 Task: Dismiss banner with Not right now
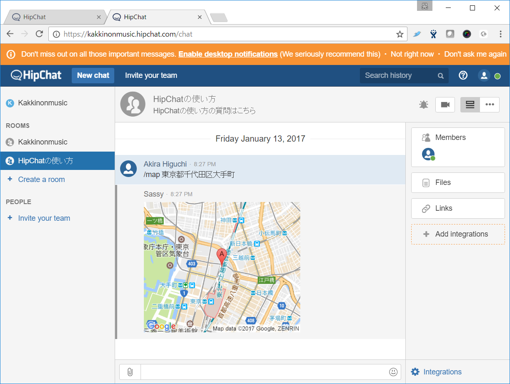click(412, 54)
